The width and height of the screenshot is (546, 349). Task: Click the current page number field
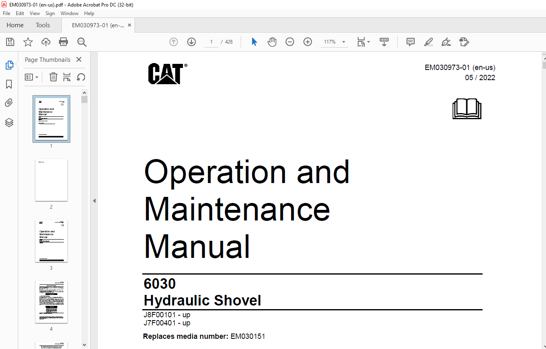coord(211,42)
